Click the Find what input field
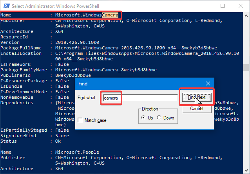 point(140,98)
